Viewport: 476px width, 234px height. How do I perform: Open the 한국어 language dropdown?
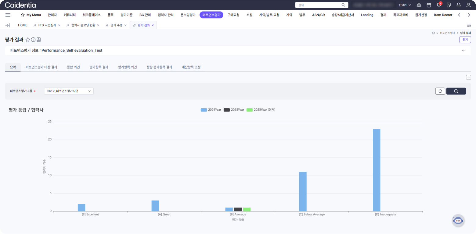405,5
